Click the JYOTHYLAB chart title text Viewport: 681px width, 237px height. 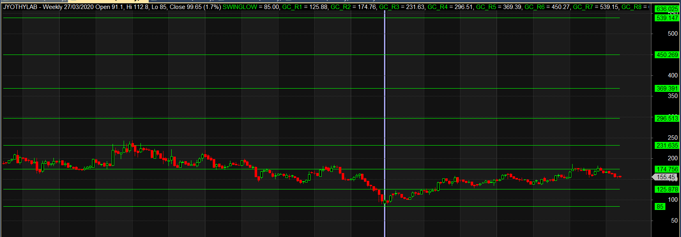coord(21,7)
